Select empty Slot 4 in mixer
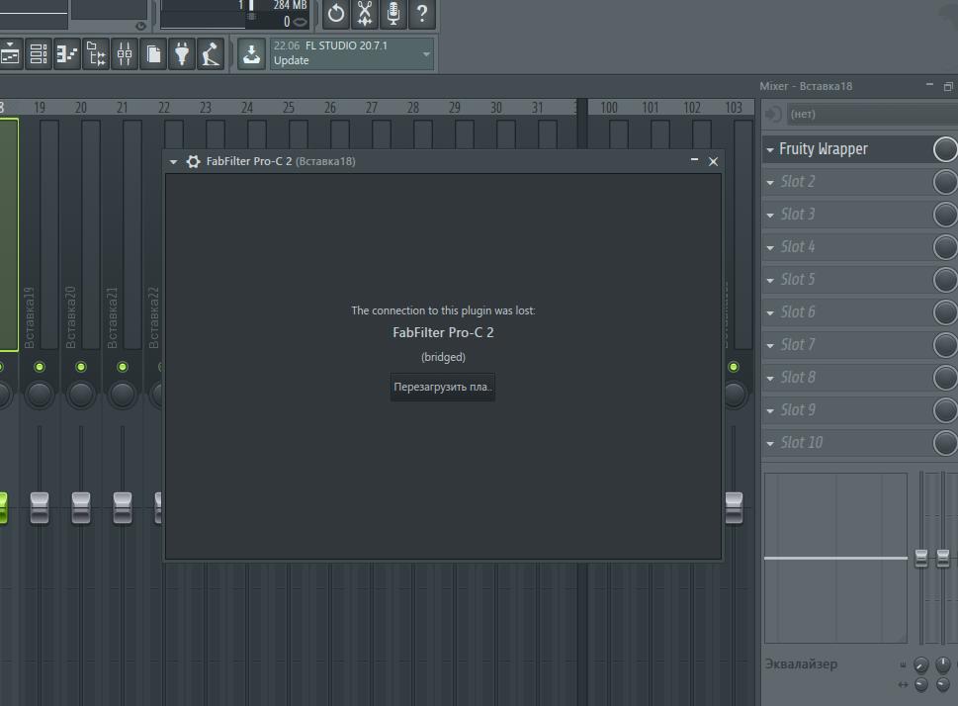Viewport: 958px width, 706px height. [x=847, y=247]
